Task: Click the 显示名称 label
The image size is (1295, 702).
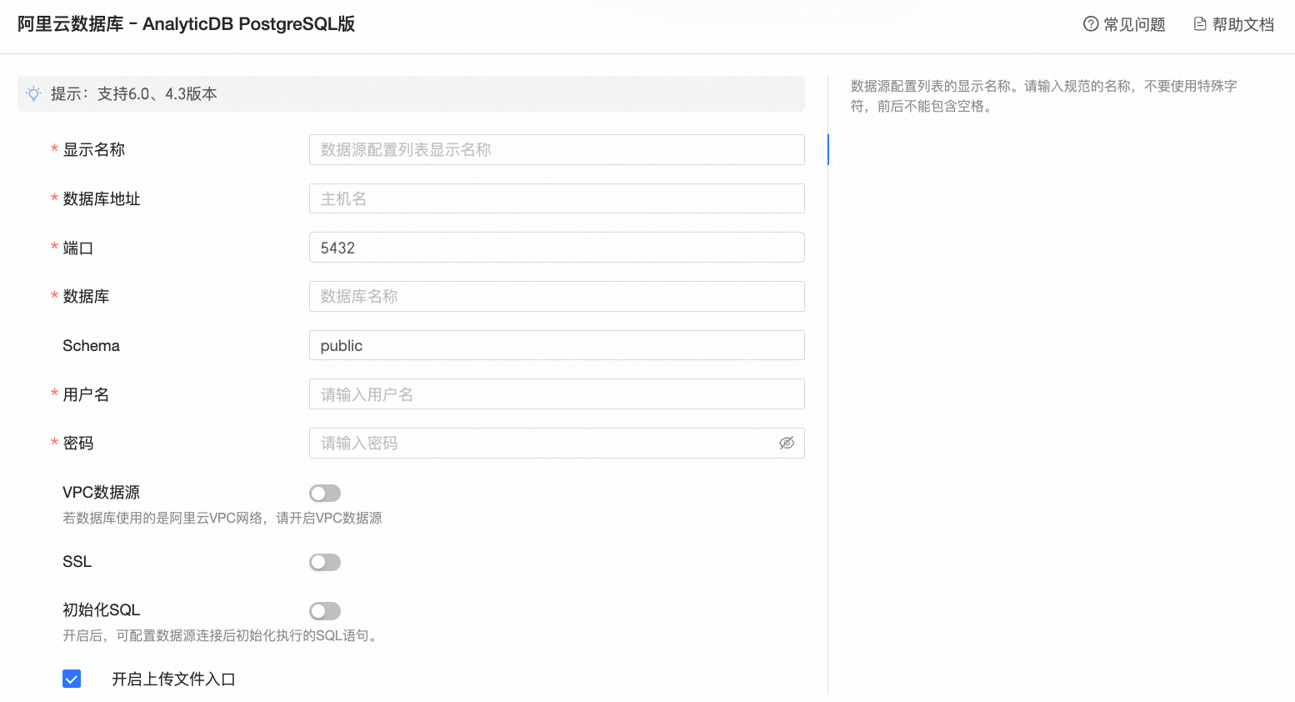Action: tap(94, 149)
